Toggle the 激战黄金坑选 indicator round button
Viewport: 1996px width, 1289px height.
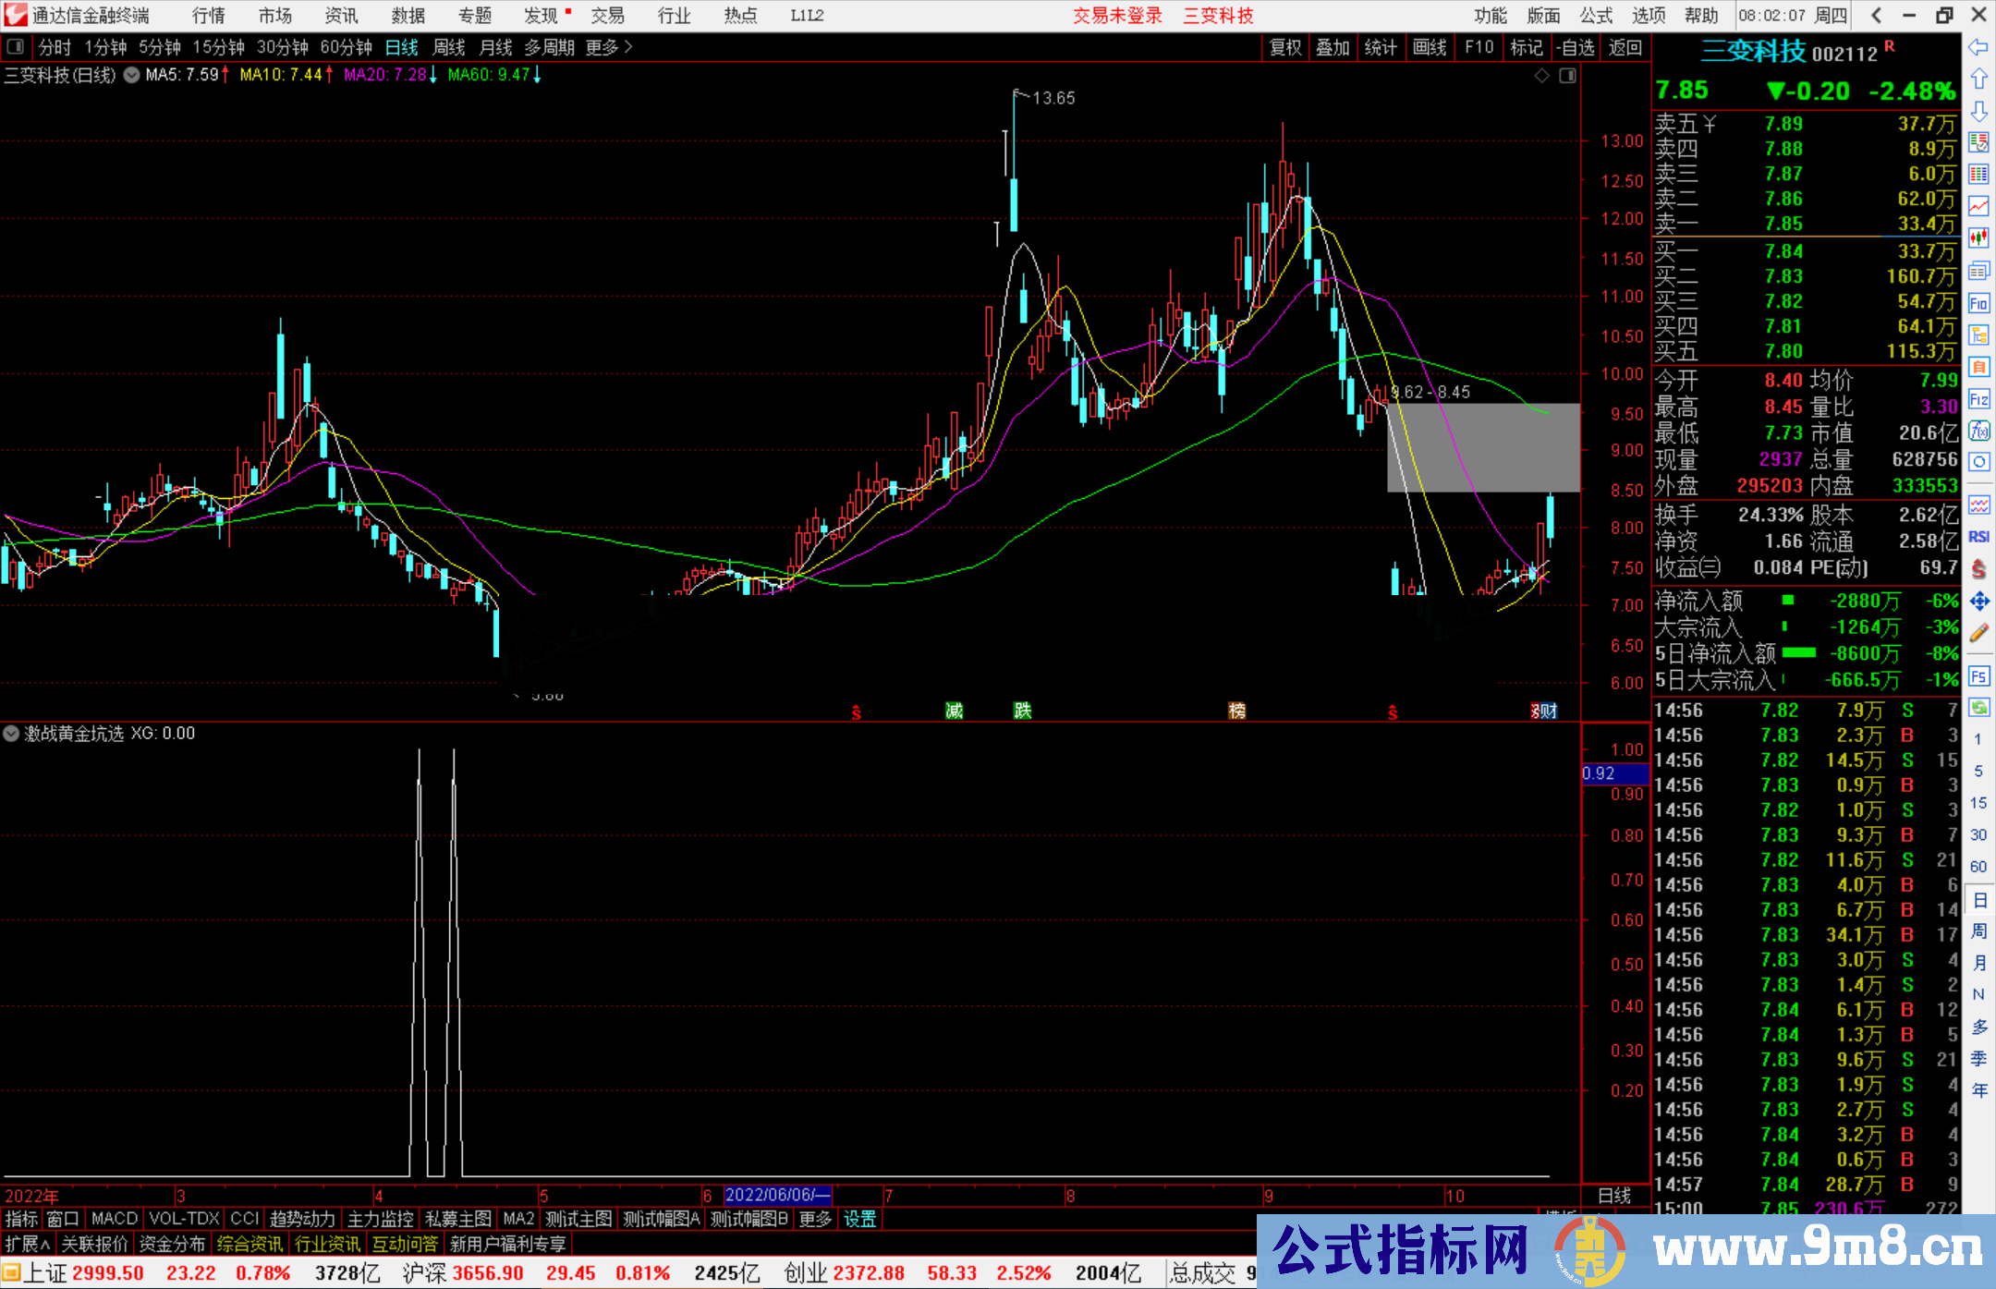[x=11, y=734]
